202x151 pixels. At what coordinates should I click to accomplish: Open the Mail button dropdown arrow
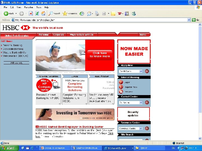(93, 14)
